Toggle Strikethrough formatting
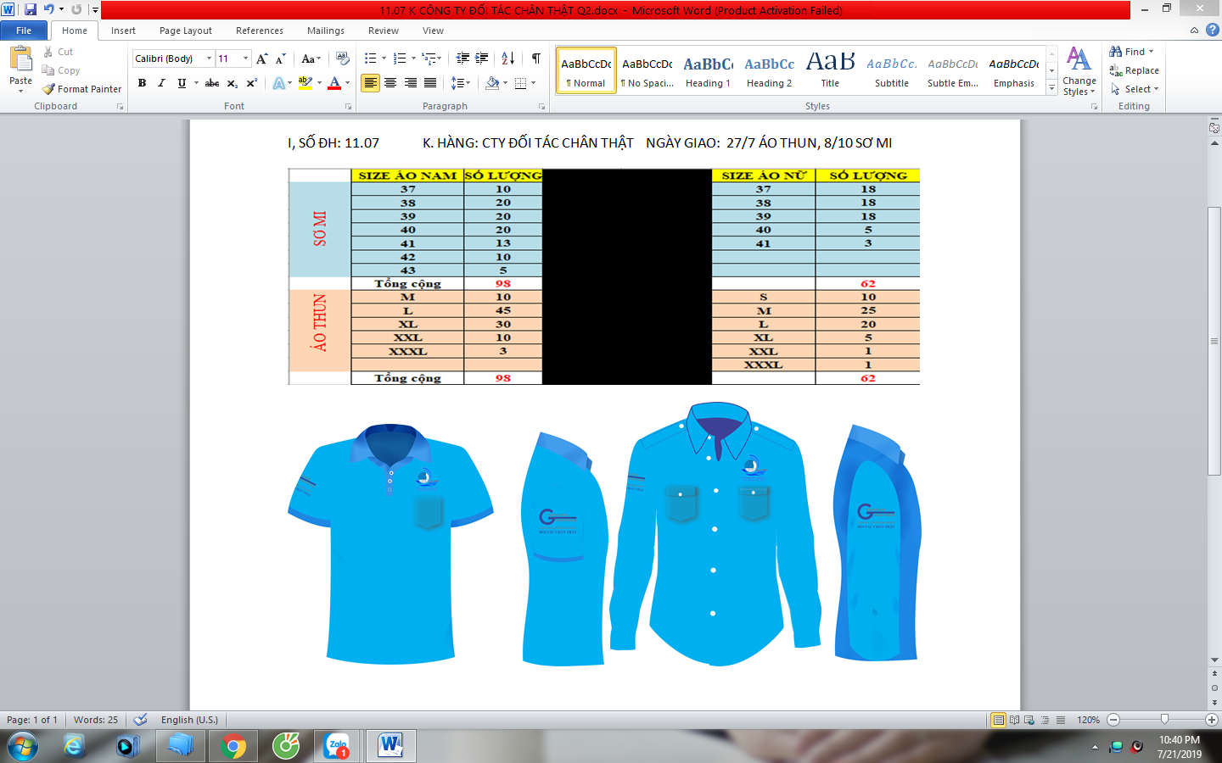This screenshot has width=1222, height=763. pyautogui.click(x=212, y=83)
